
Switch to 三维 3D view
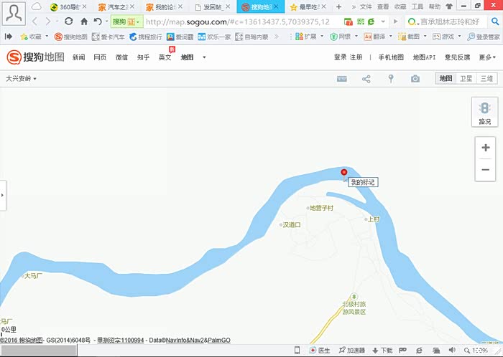coord(486,79)
